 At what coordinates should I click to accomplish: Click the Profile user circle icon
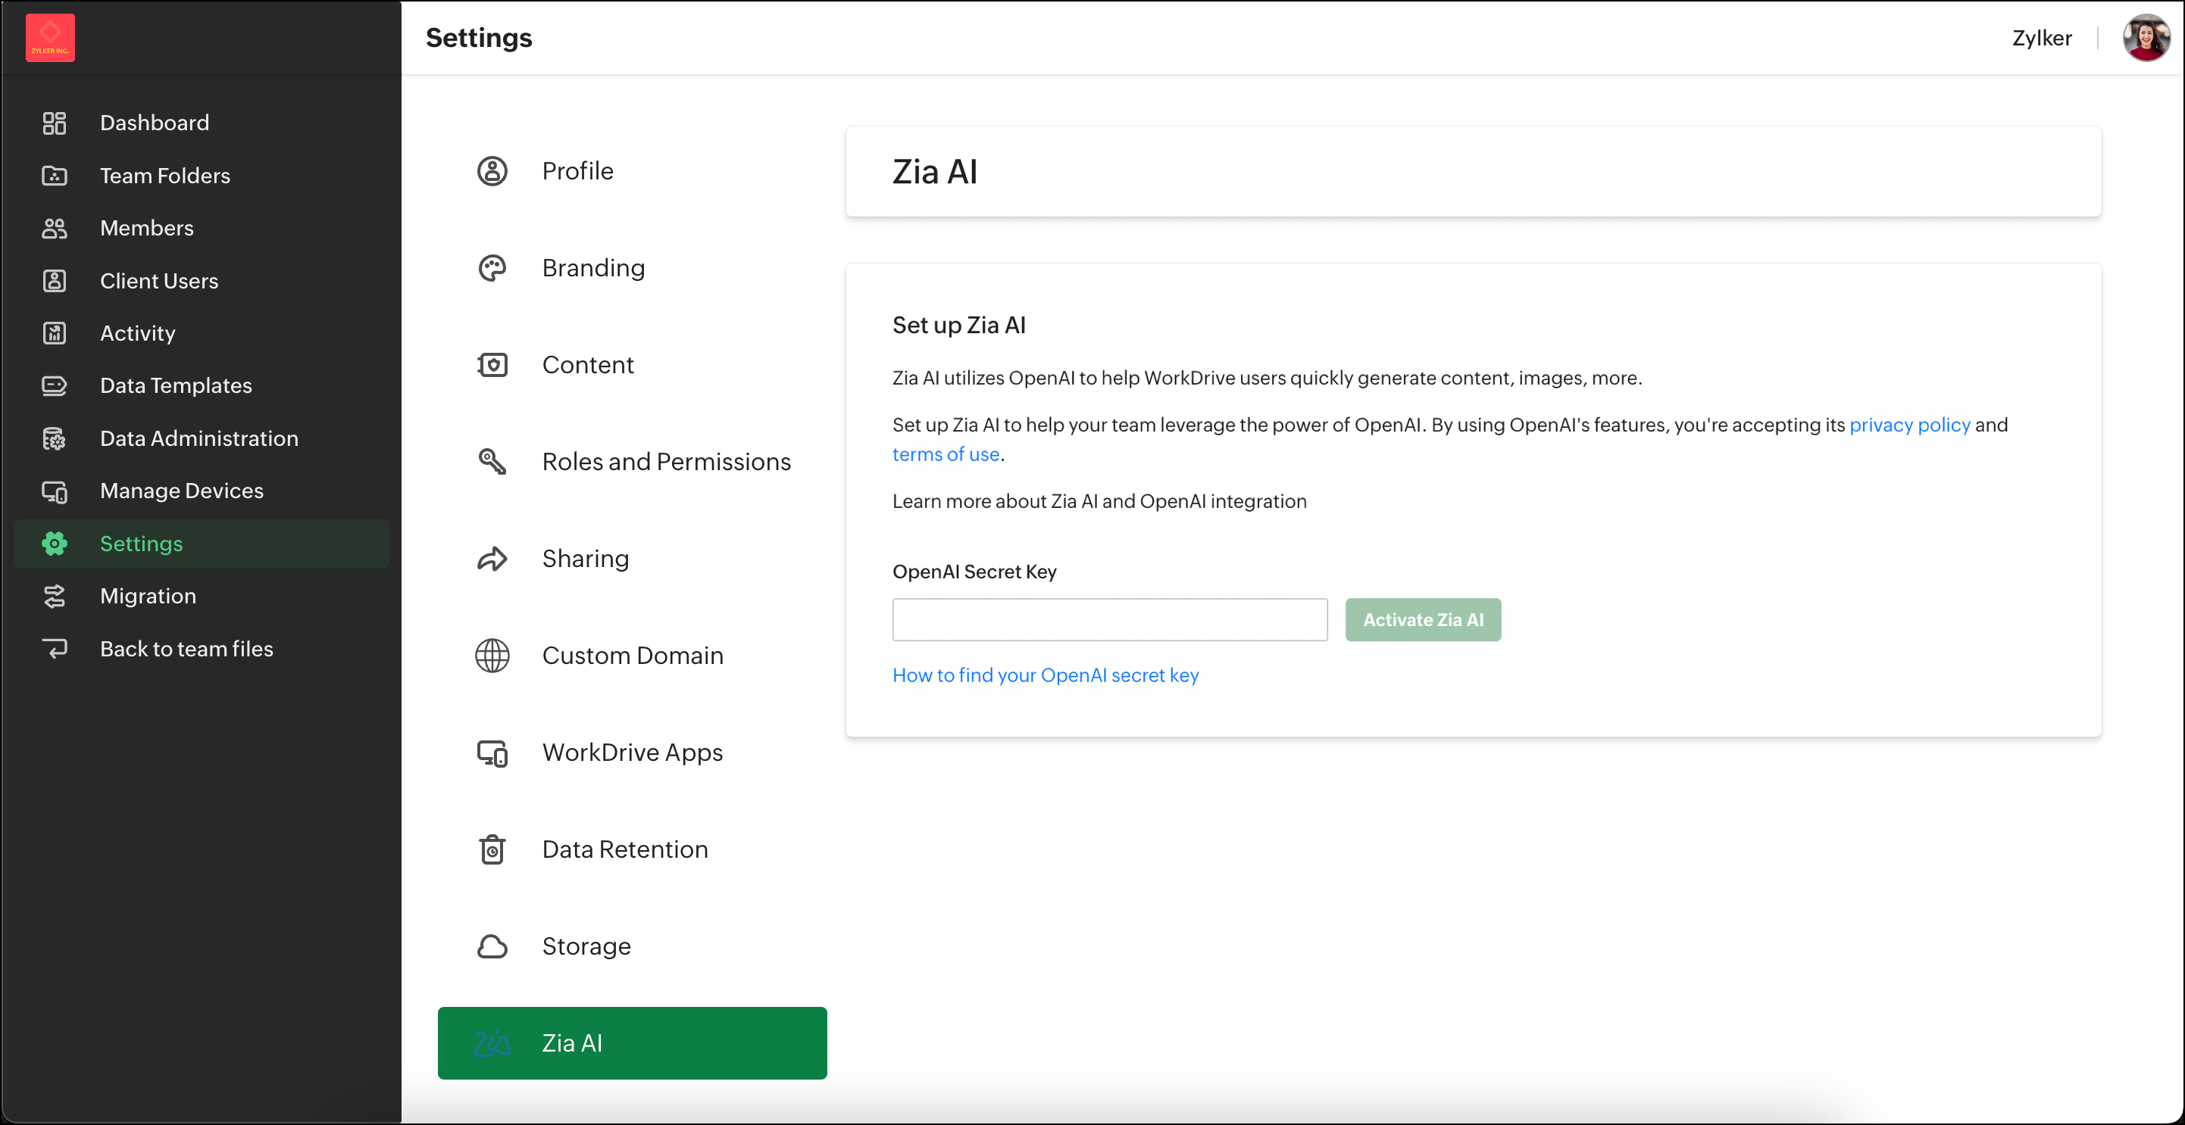492,170
